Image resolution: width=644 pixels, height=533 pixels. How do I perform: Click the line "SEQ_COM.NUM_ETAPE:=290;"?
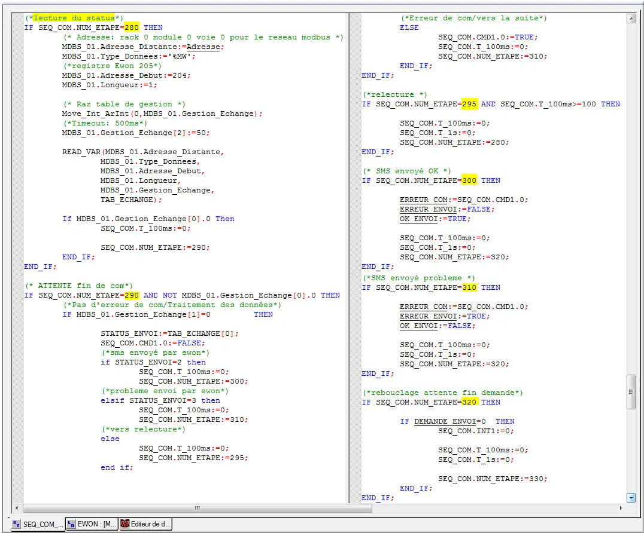coord(155,247)
